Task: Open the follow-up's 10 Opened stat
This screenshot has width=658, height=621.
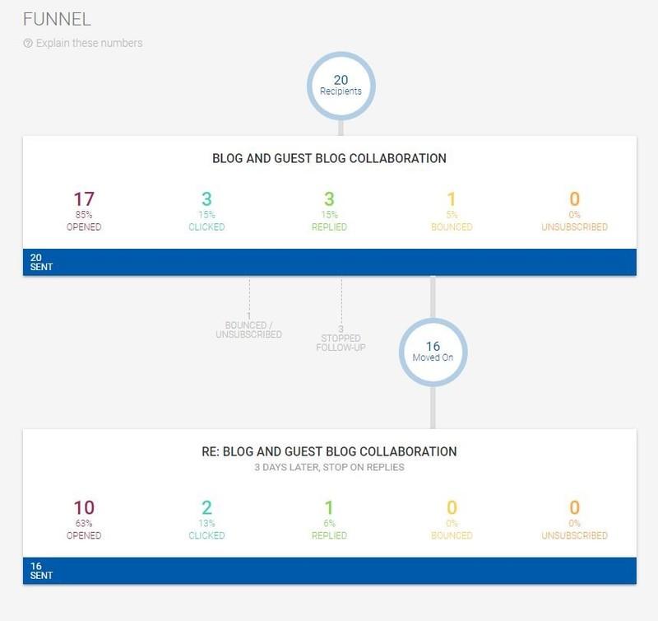Action: (x=85, y=520)
